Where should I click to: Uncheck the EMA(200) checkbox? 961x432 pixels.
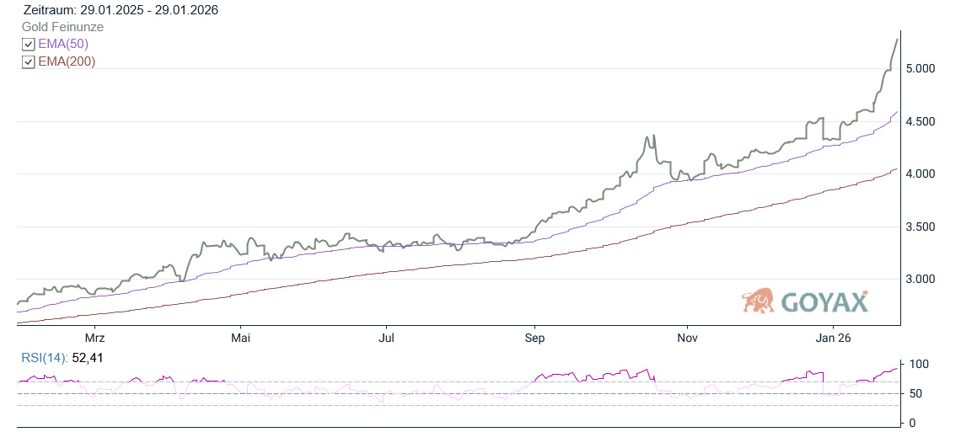coord(29,62)
